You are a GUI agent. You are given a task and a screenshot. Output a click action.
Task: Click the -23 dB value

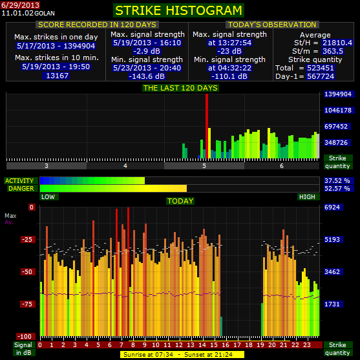coord(229,51)
